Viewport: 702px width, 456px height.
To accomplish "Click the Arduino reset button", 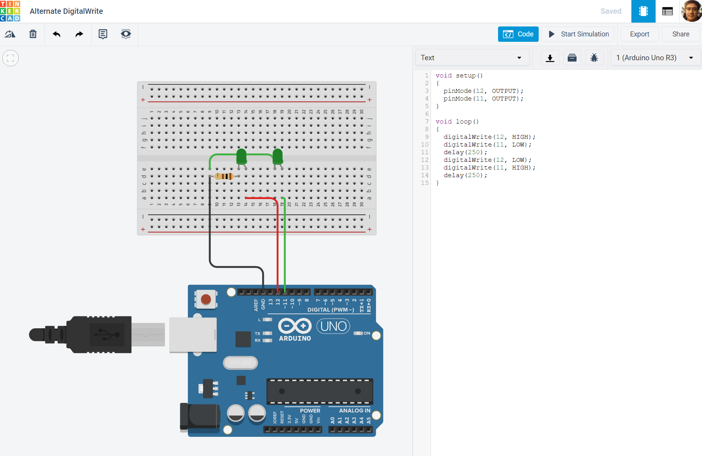I will [206, 299].
